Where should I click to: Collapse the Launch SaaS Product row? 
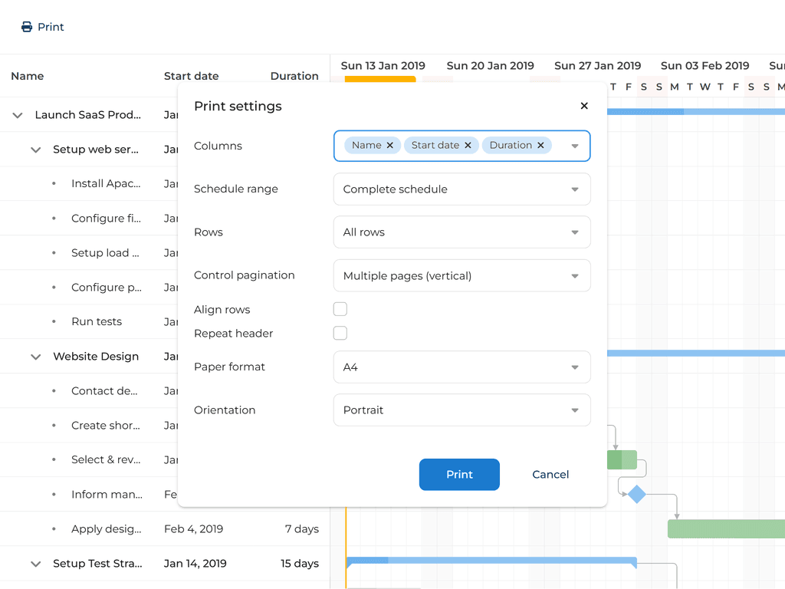point(18,115)
